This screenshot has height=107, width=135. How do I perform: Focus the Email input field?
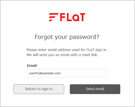click(67, 73)
